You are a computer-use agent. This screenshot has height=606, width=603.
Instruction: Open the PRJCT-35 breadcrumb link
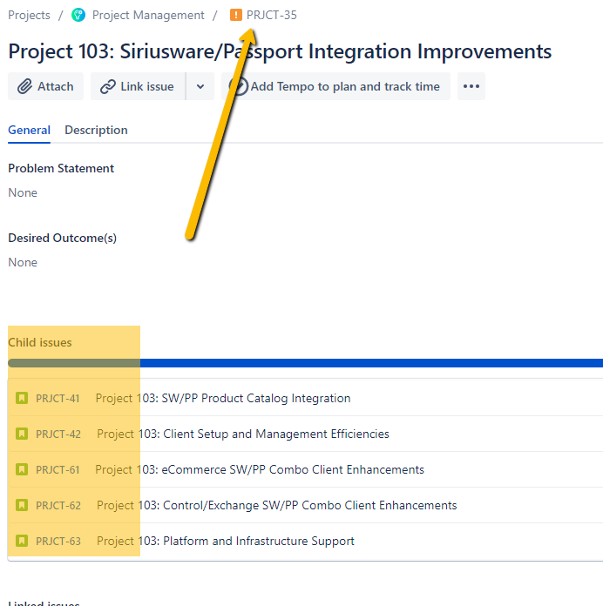coord(272,15)
